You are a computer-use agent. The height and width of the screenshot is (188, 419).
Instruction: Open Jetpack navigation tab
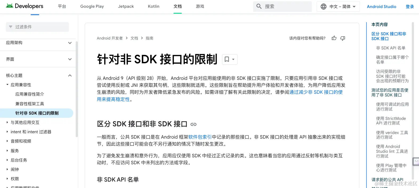126,6
